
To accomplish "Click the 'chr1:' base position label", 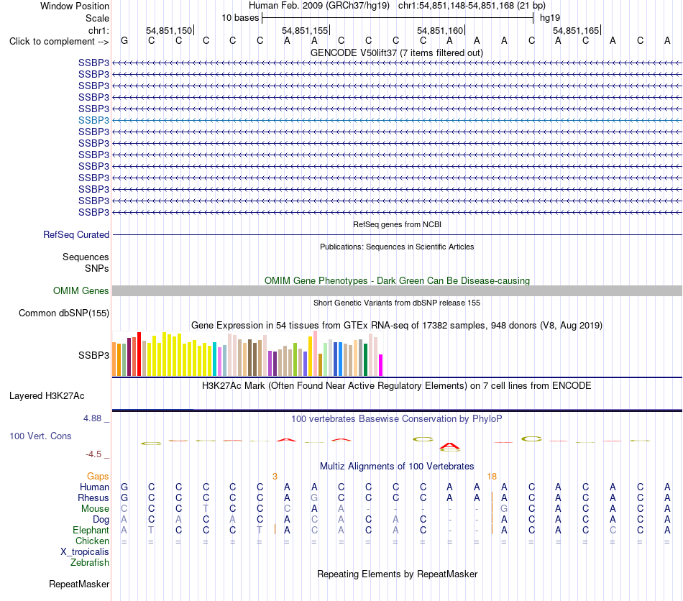I will coord(98,30).
